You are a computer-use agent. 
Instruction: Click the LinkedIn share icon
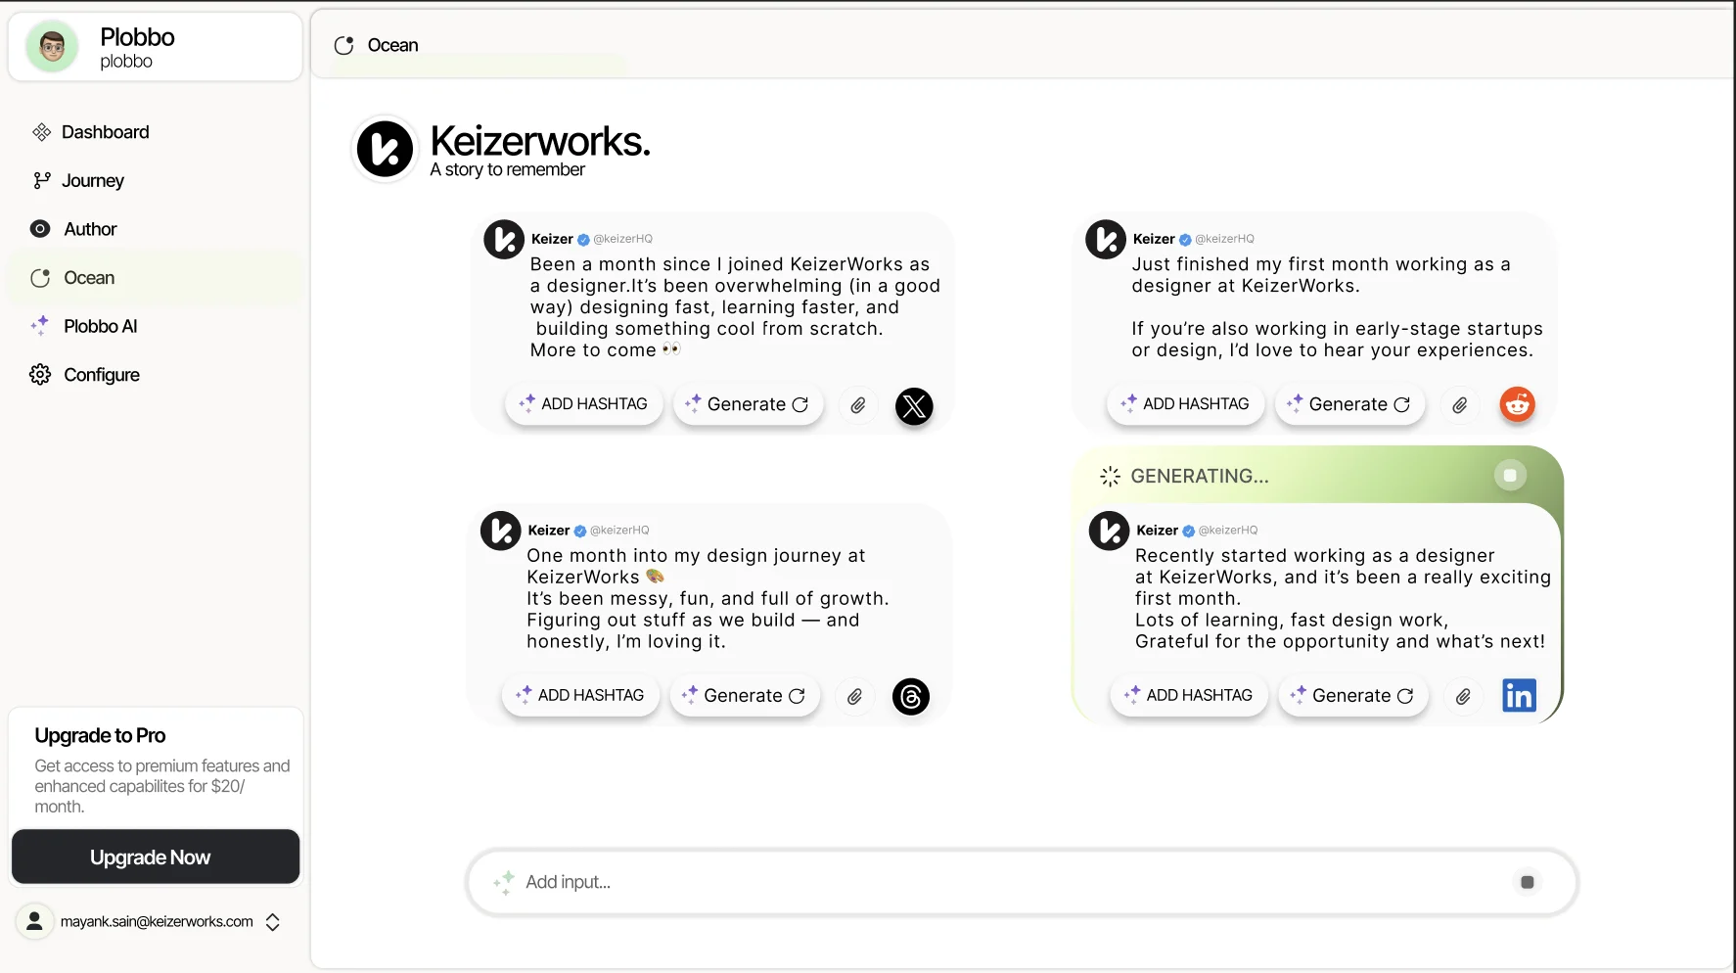1519,696
